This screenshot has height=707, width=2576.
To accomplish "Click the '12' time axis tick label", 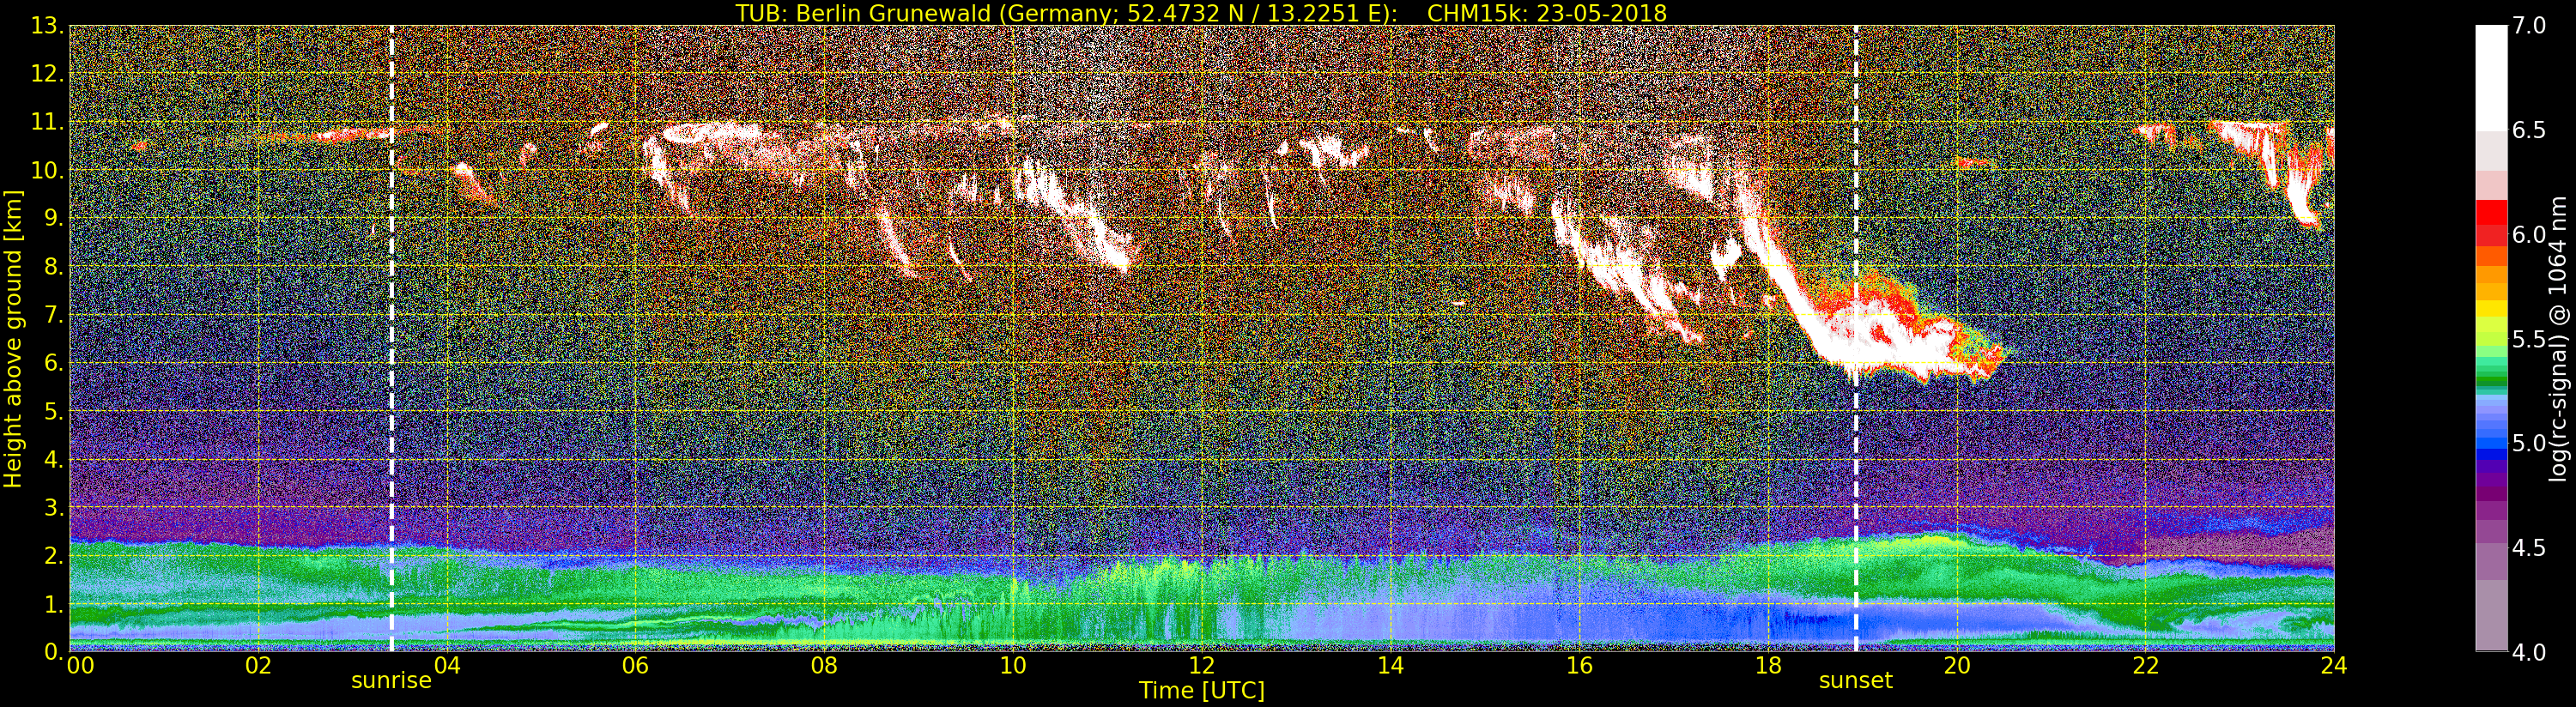I will click(x=1202, y=666).
